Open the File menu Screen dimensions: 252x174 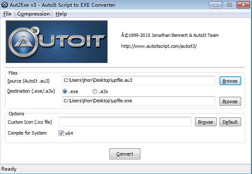7,14
